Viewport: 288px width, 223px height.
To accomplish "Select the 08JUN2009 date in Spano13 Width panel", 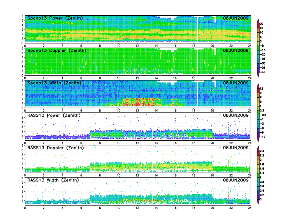I will point(236,83).
